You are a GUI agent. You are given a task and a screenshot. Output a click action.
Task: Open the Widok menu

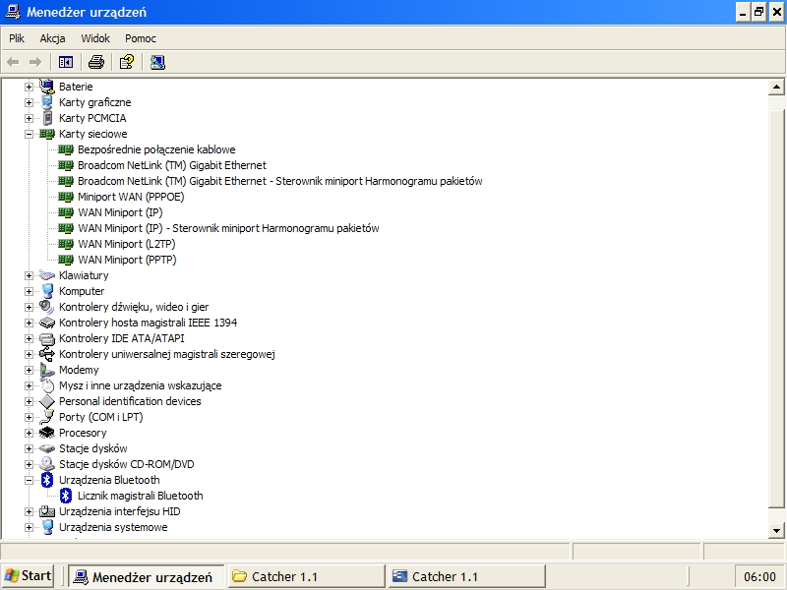tap(95, 37)
